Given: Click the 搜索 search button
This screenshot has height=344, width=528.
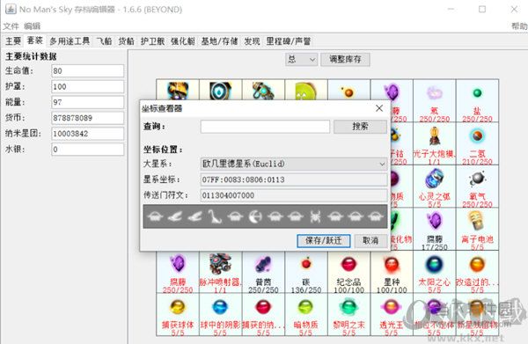Looking at the screenshot, I should point(360,127).
